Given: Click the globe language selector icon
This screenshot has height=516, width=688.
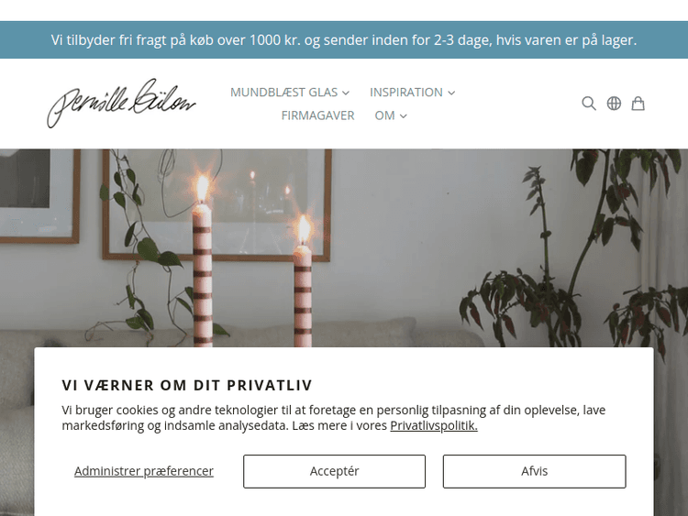Looking at the screenshot, I should (x=614, y=104).
